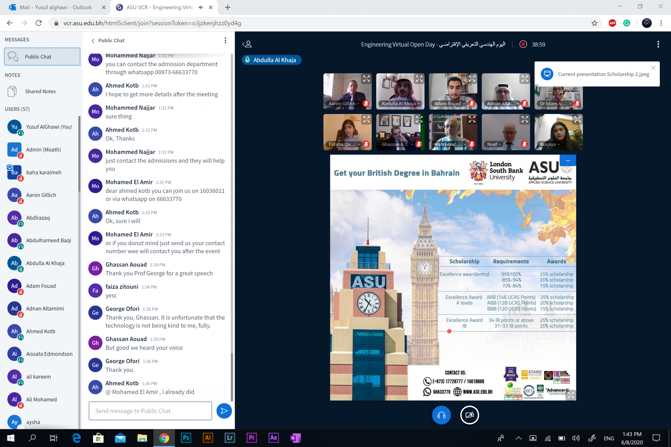The height and width of the screenshot is (447, 671).
Task: Click Abdulla Al Khaja talking indicator
Action: coord(272,60)
